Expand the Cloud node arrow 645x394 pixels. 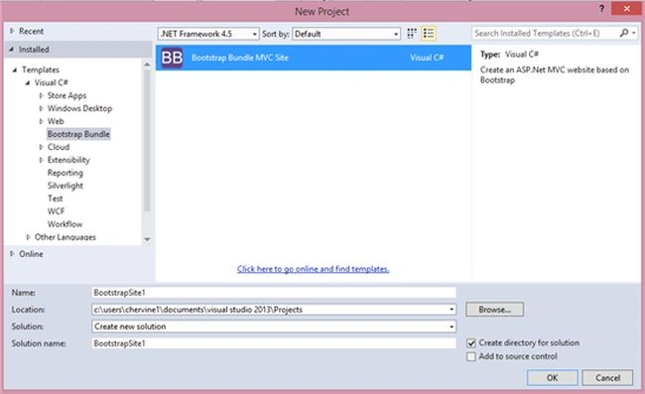[x=41, y=147]
